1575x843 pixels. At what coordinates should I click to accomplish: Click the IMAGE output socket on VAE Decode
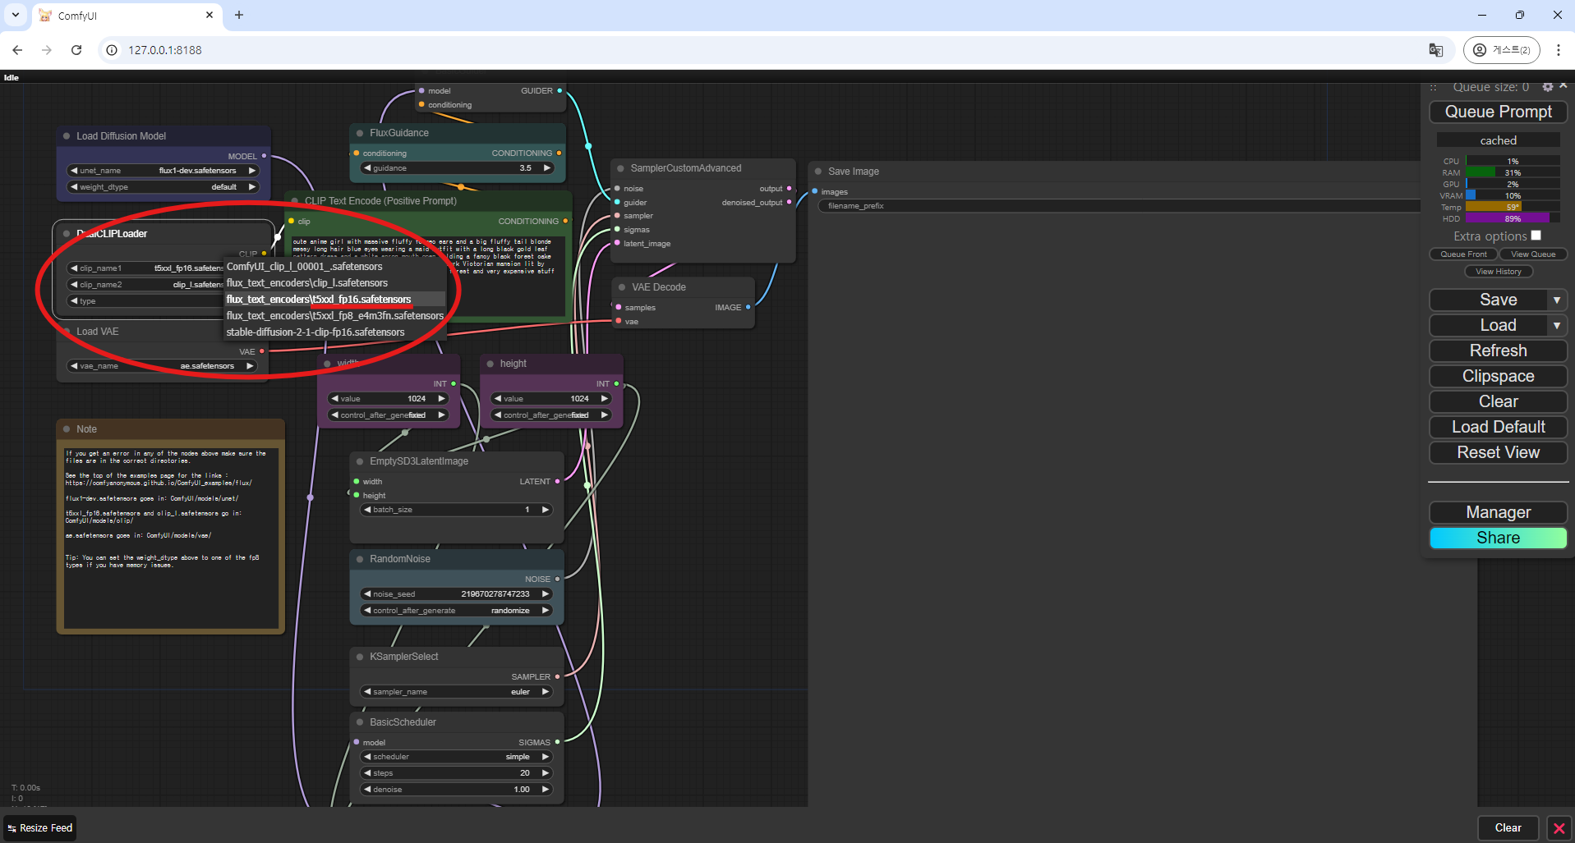click(748, 307)
